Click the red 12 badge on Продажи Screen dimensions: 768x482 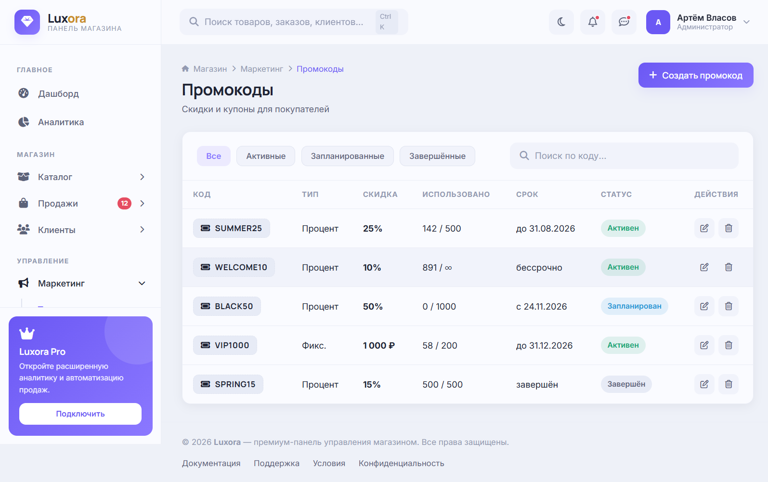tap(124, 204)
